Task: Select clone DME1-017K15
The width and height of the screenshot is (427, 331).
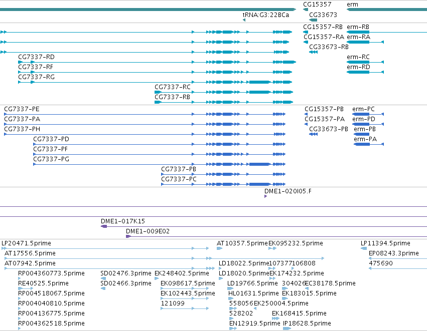Action: pyautogui.click(x=122, y=221)
